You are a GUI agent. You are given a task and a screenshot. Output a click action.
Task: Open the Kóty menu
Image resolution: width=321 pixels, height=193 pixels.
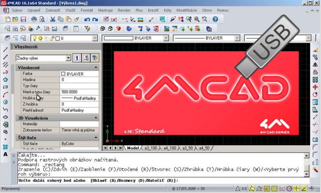[167, 10]
